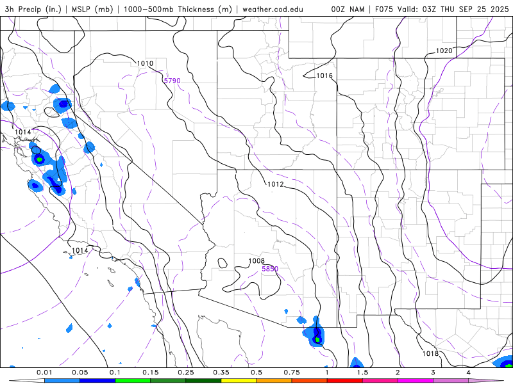Viewport: 513px width, 384px height.
Task: Click the purple 5850 thickness label
Action: tap(270, 269)
